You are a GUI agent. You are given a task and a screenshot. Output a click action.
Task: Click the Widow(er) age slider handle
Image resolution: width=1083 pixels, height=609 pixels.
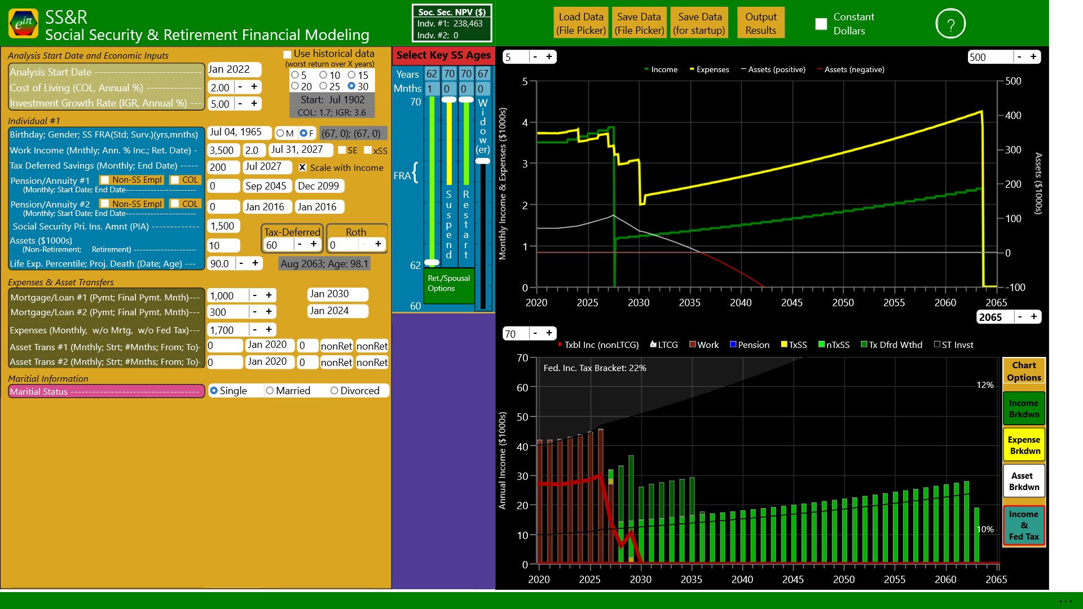point(483,161)
